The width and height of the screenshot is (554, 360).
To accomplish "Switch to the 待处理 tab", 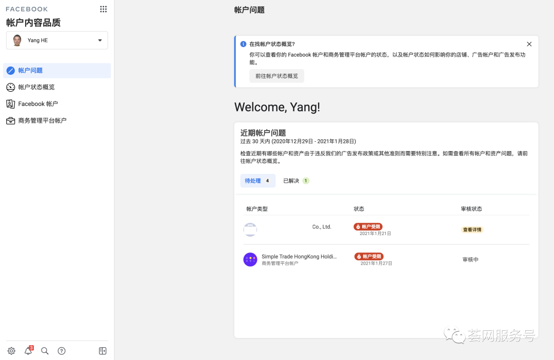I will (x=258, y=181).
